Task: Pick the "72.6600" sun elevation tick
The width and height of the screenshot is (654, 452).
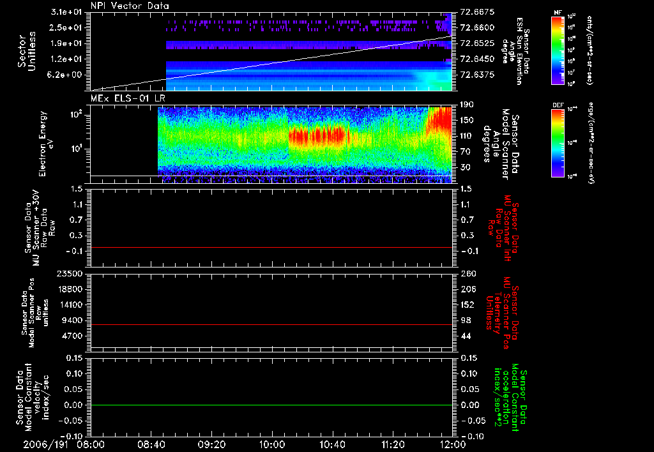Action: [478, 27]
